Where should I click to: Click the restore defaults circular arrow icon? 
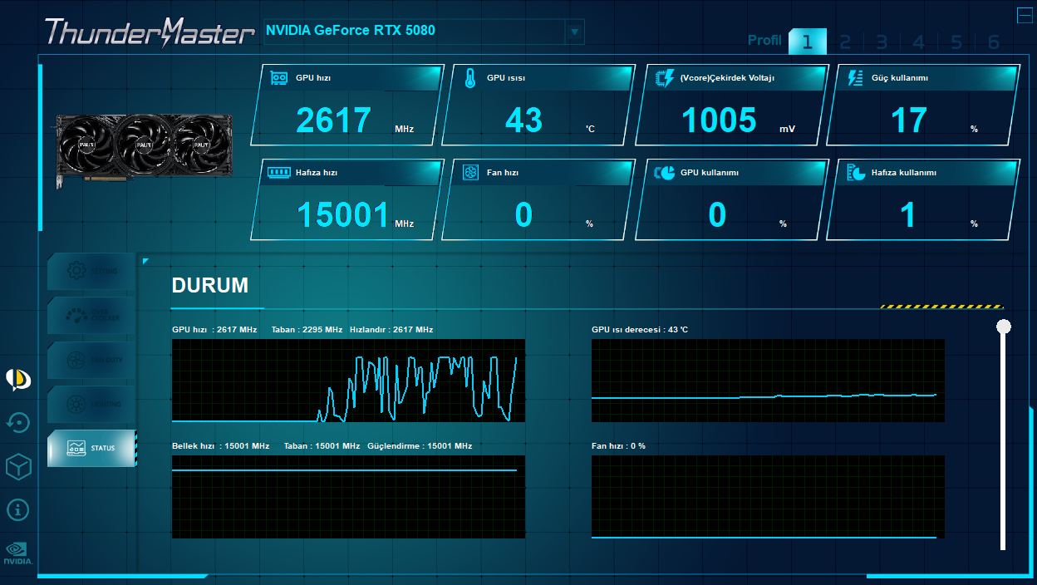(x=18, y=423)
